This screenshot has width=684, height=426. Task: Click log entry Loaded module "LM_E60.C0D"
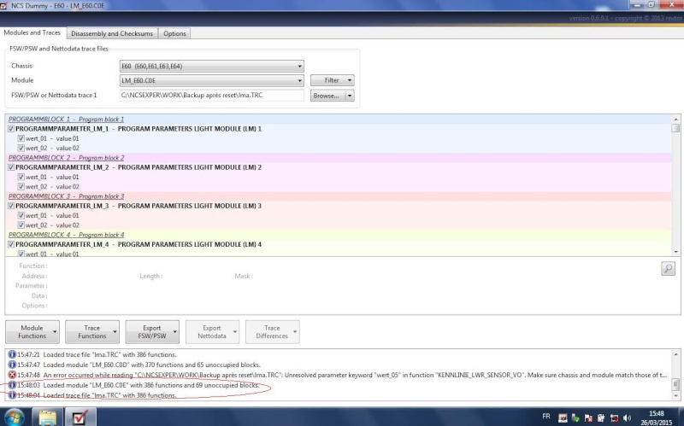coord(151,365)
